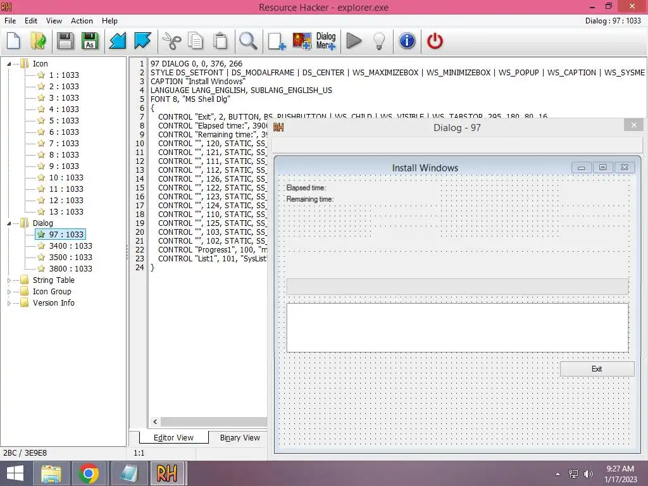Open the Action menu
This screenshot has height=486, width=648.
tap(82, 21)
